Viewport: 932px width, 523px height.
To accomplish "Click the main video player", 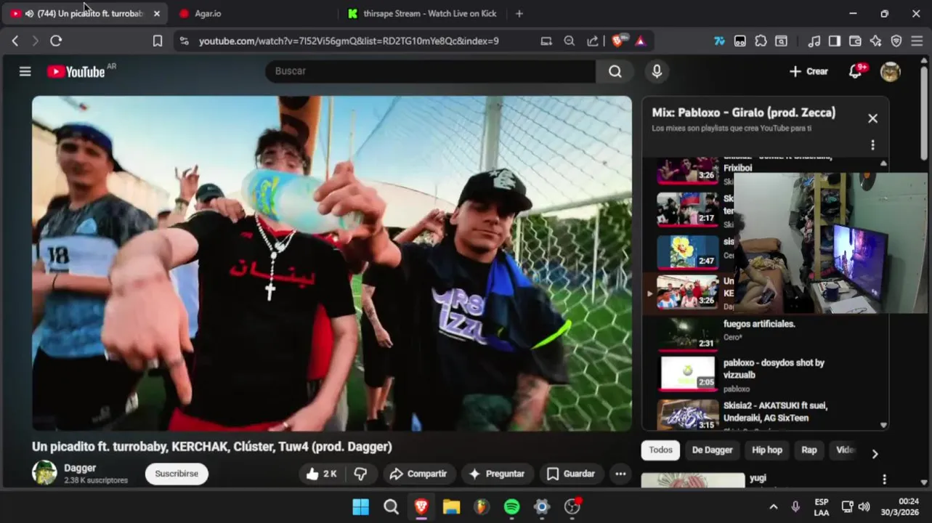I will (x=332, y=264).
